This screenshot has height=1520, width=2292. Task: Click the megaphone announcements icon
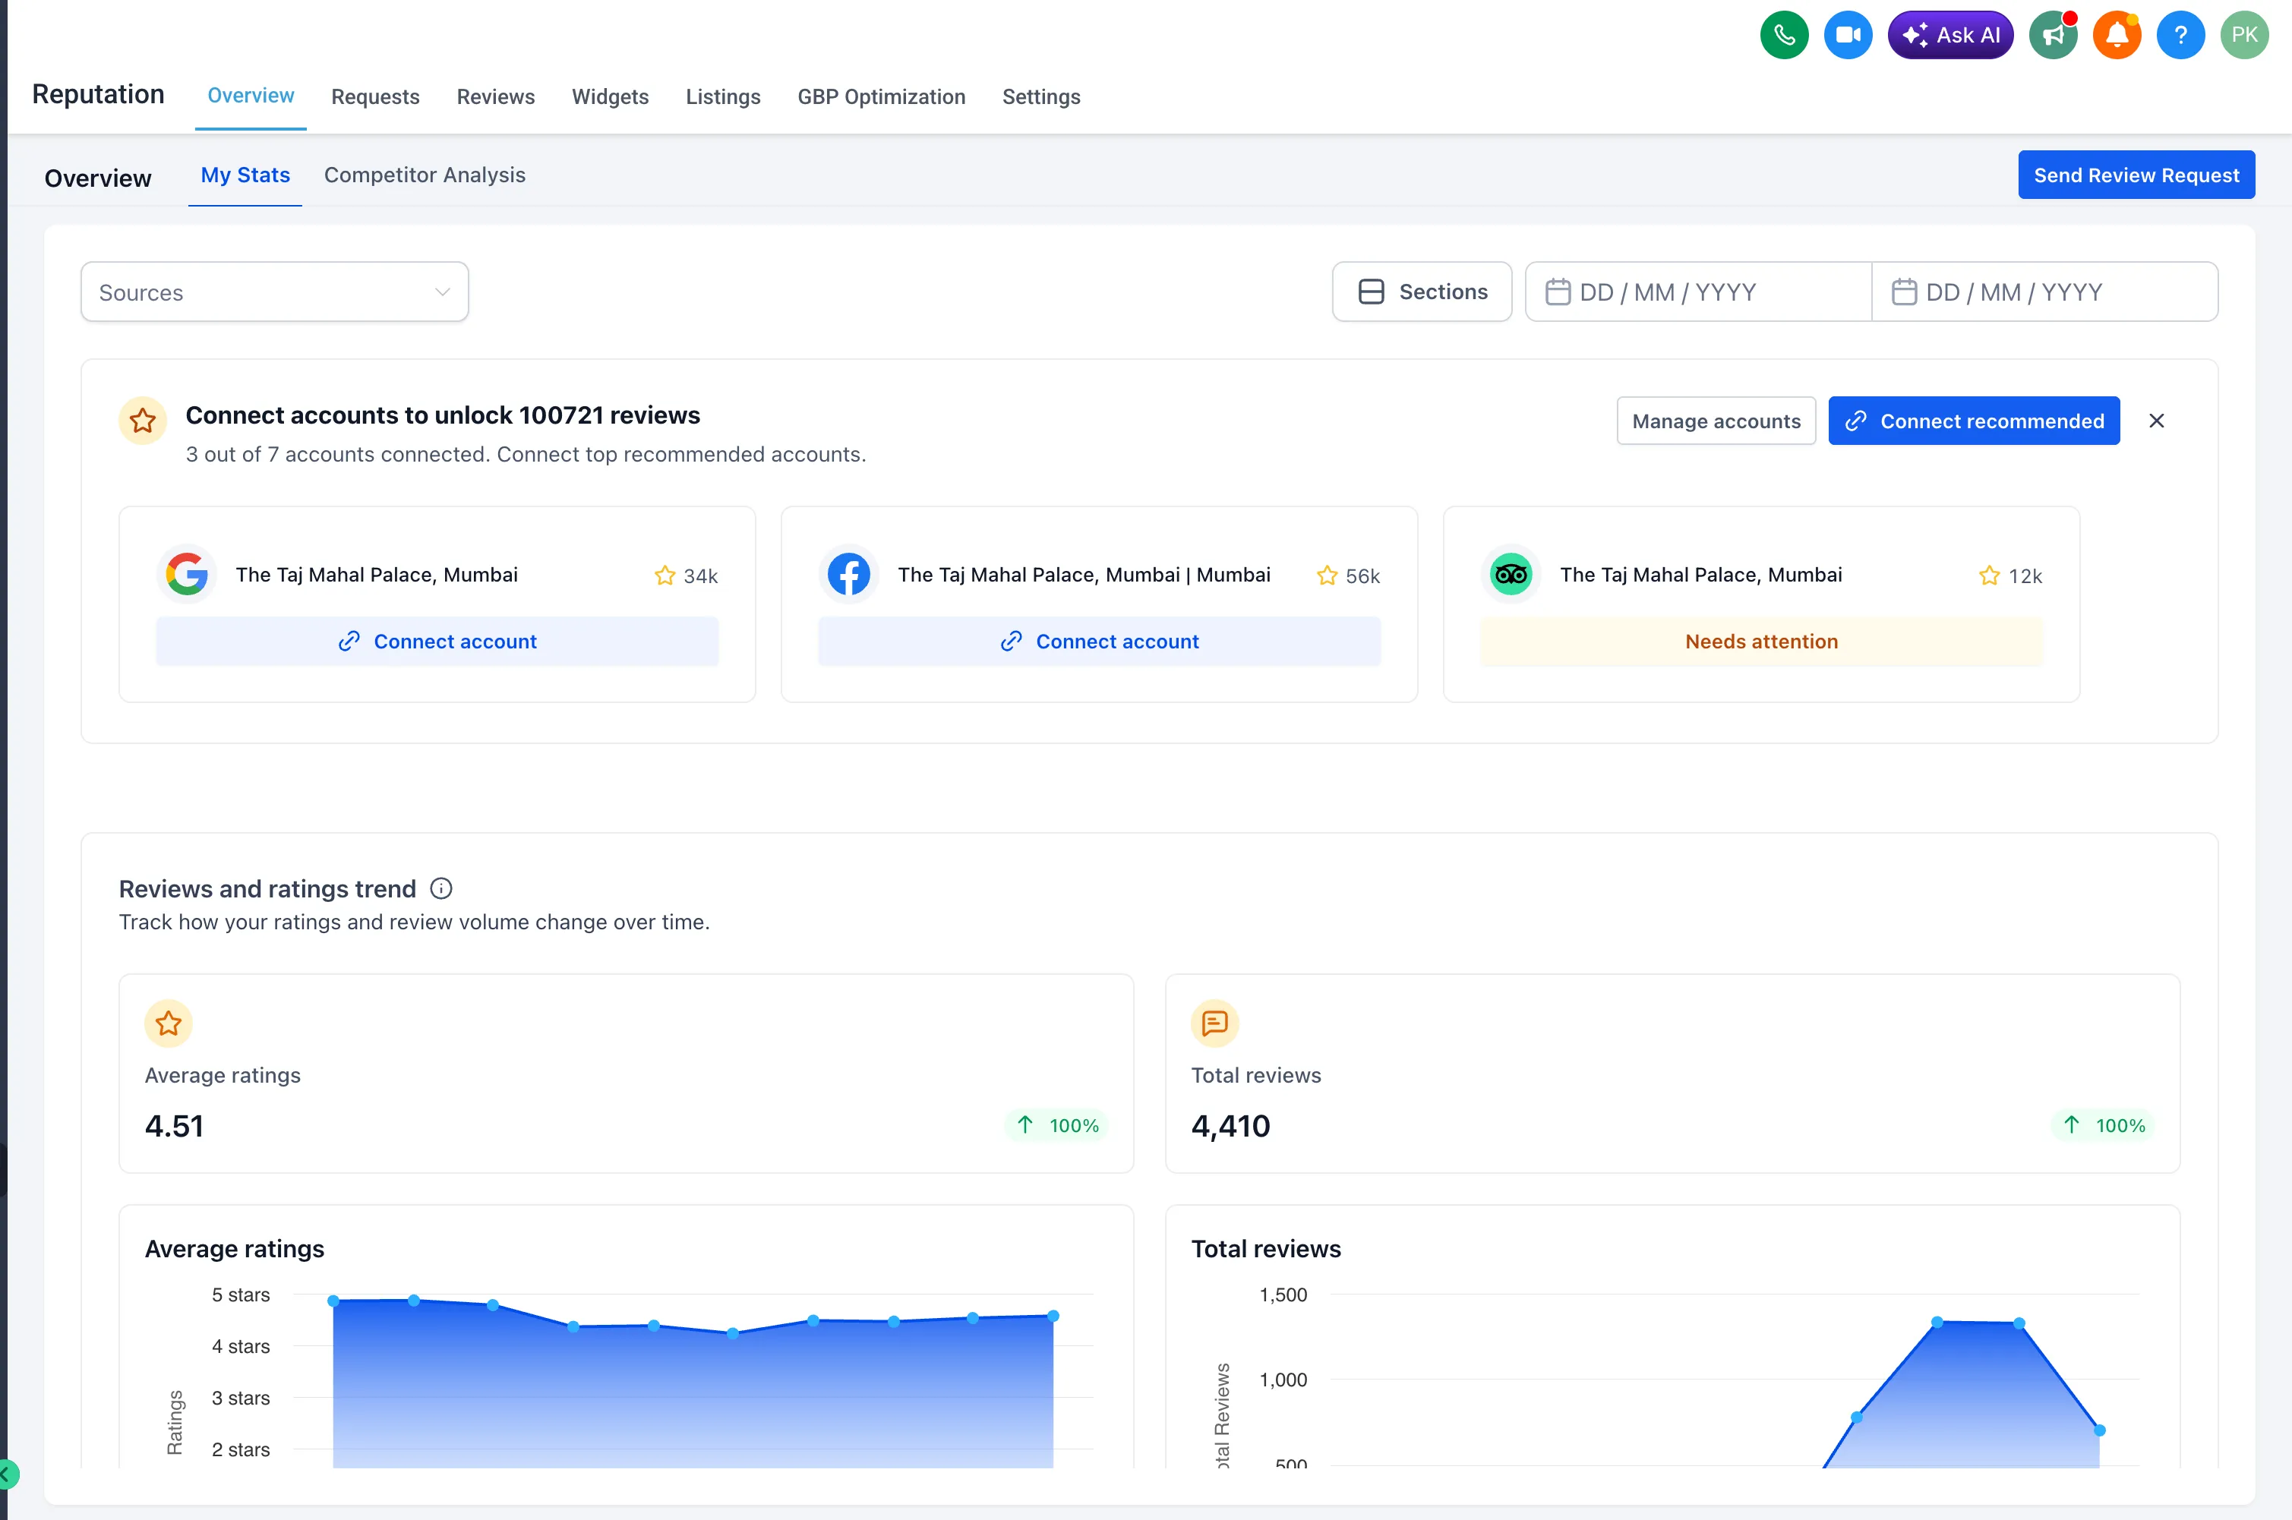click(2053, 36)
